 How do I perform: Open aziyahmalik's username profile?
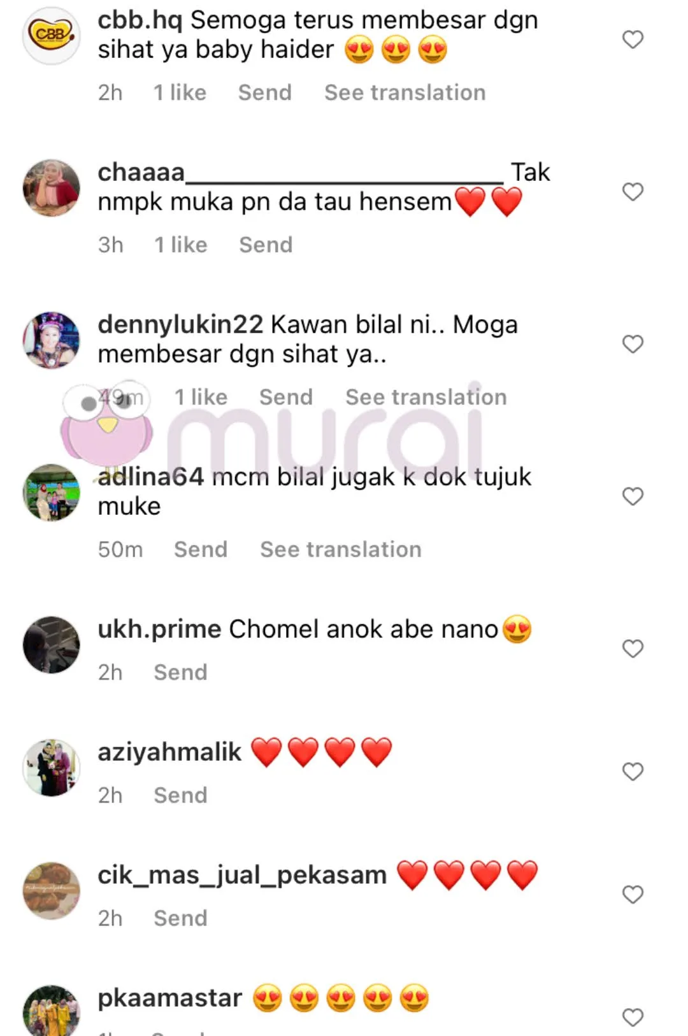click(169, 752)
